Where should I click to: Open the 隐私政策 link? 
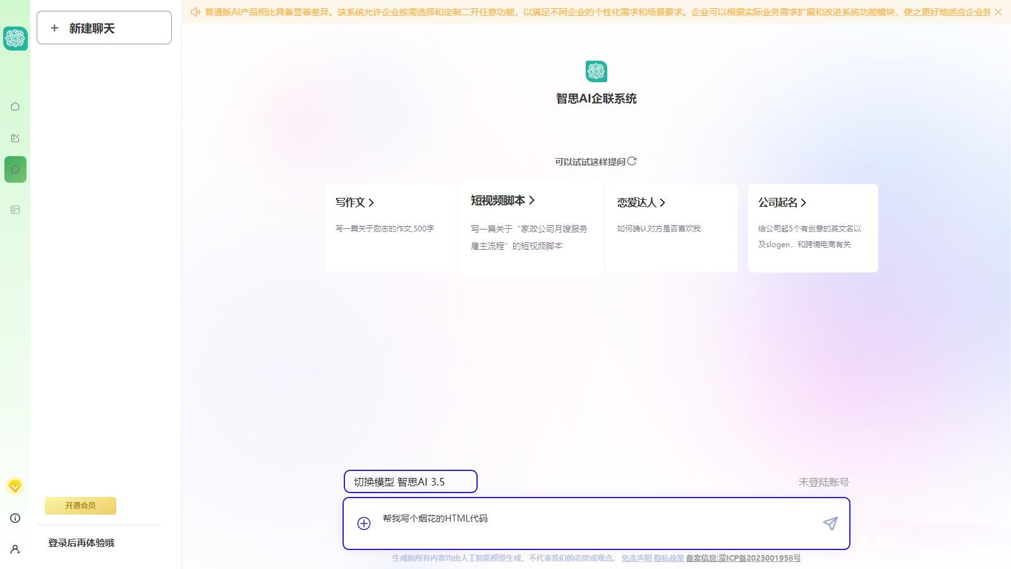tap(669, 558)
